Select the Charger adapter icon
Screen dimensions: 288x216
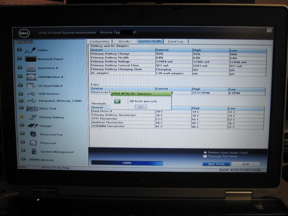(33, 126)
